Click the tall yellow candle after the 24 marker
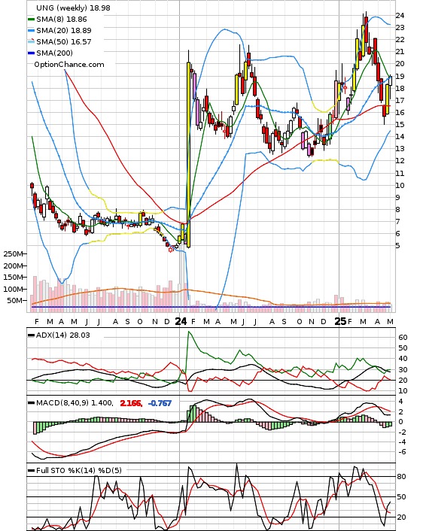Viewport: 426px width, 531px height. coord(189,154)
